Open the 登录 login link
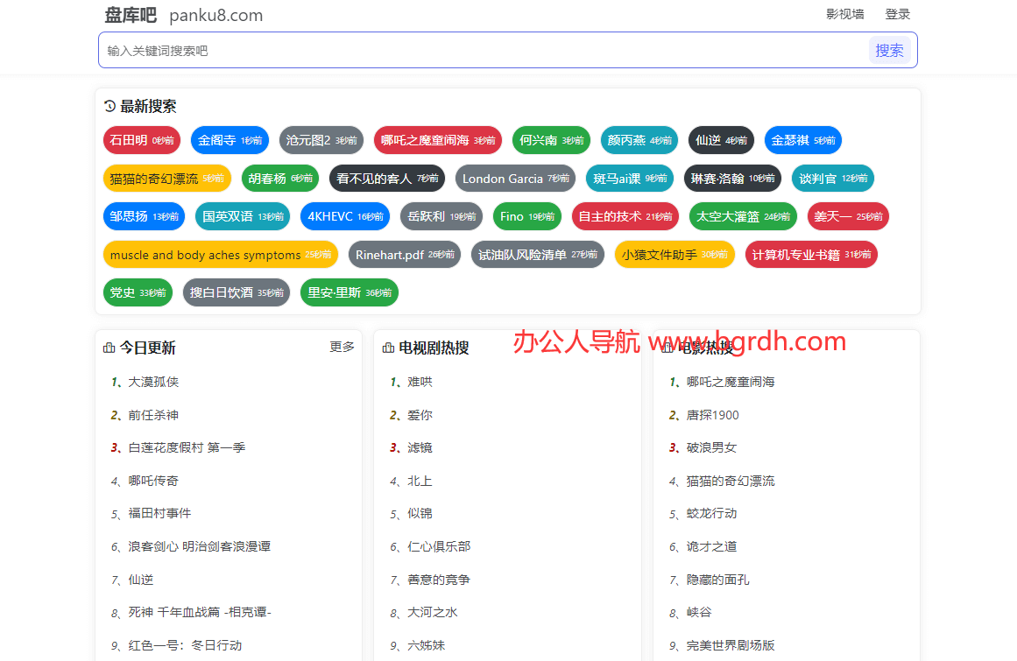1017x661 pixels. 898,14
